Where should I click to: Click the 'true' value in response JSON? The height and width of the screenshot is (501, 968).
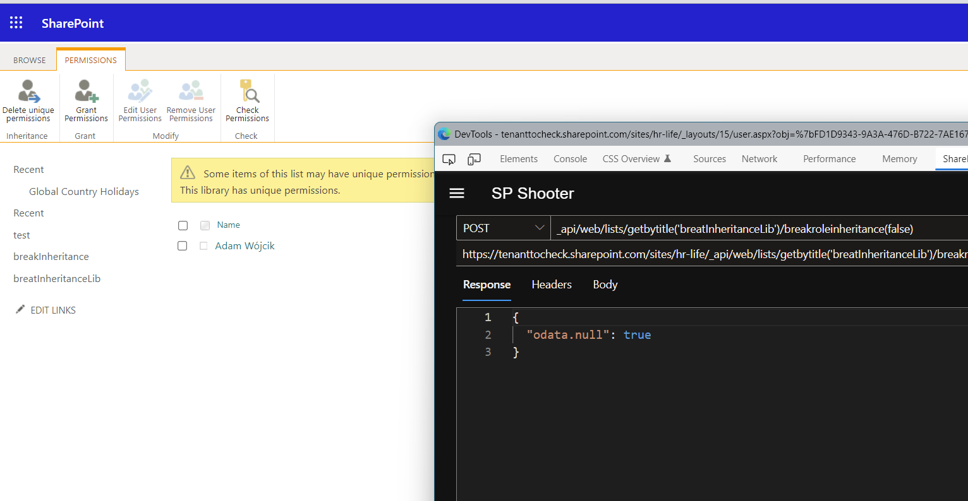point(637,335)
